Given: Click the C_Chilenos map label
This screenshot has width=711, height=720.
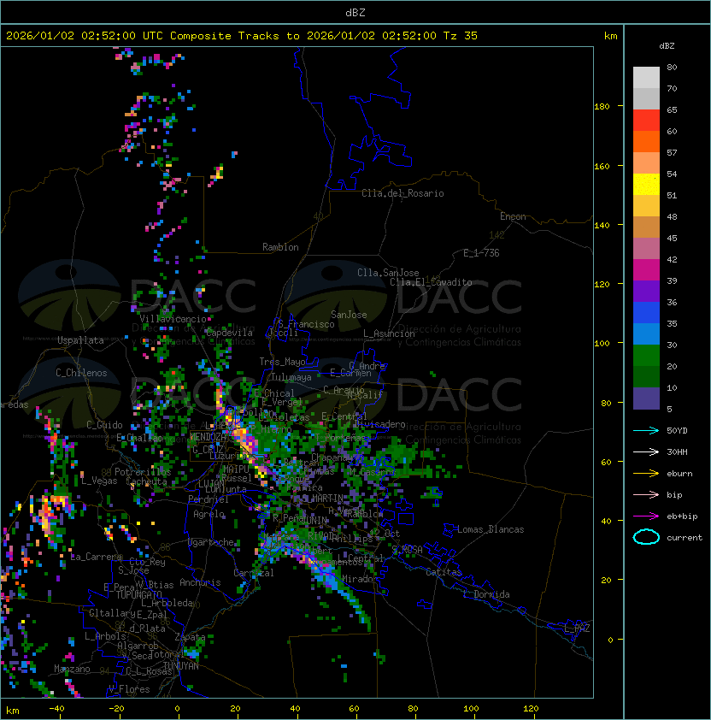Looking at the screenshot, I should (x=81, y=373).
